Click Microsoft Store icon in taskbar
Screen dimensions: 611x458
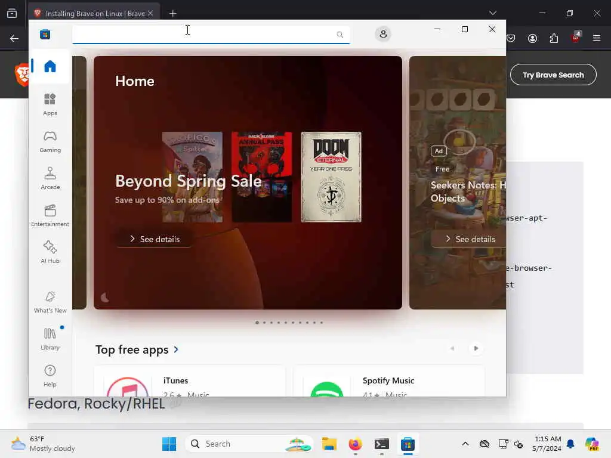pyautogui.click(x=408, y=444)
